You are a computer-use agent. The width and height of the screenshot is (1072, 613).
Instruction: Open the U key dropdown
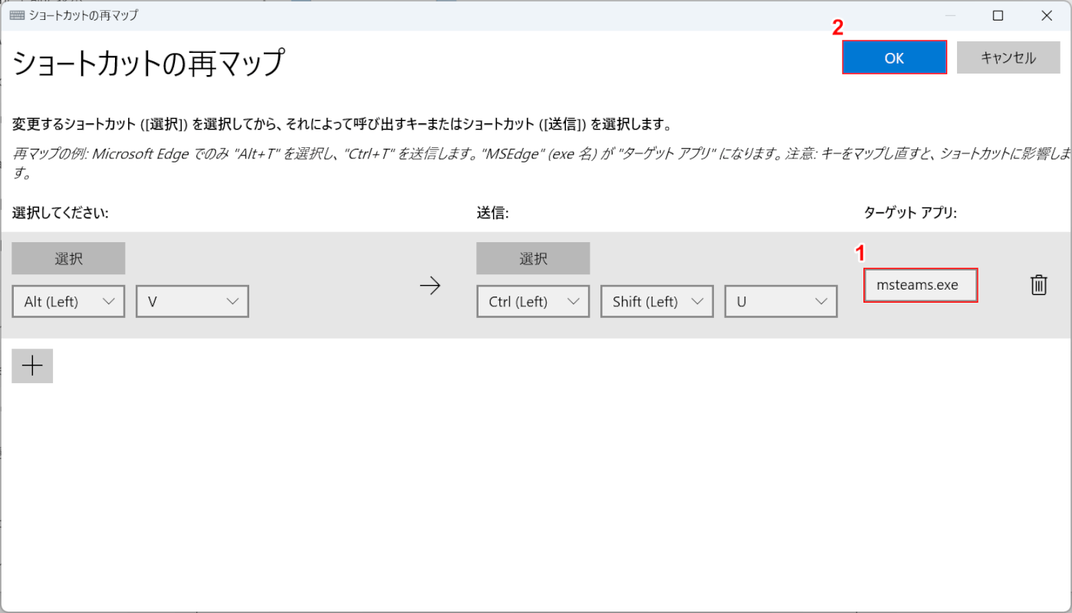coord(781,301)
